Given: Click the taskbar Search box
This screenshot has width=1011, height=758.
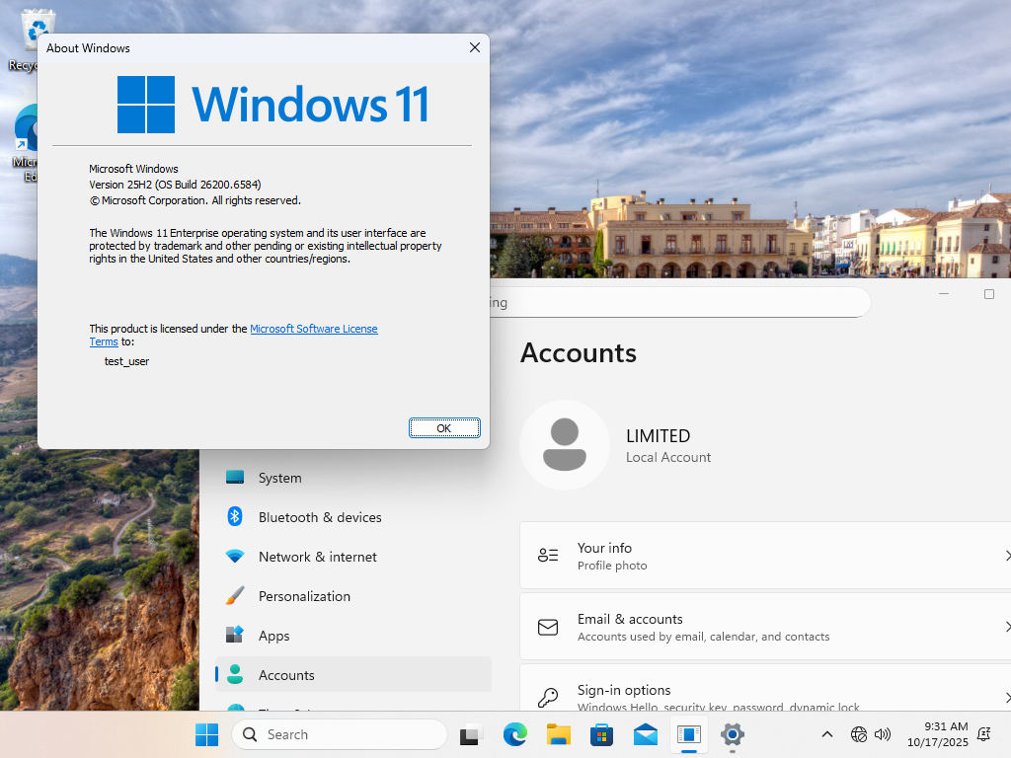Looking at the screenshot, I should (x=339, y=734).
